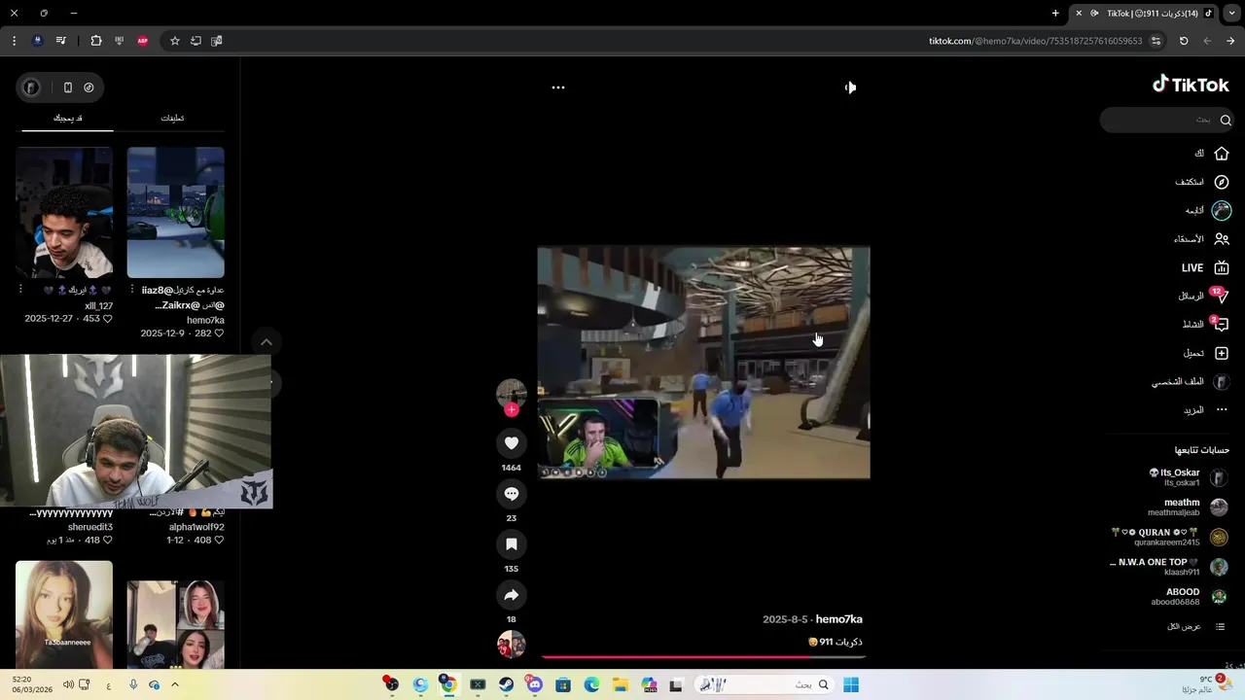
Task: Open Discord from the taskbar
Action: click(x=534, y=684)
